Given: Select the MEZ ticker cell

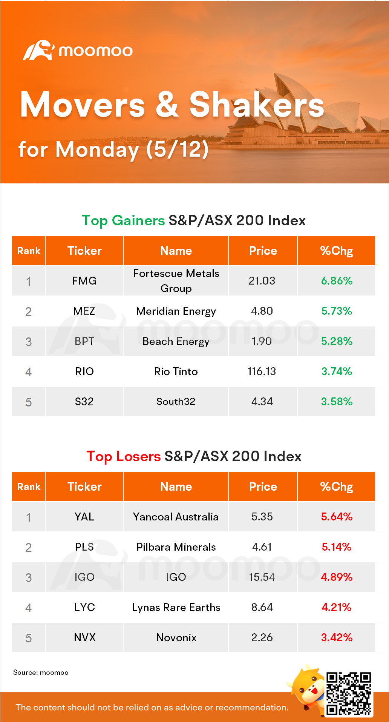Looking at the screenshot, I should (x=84, y=311).
